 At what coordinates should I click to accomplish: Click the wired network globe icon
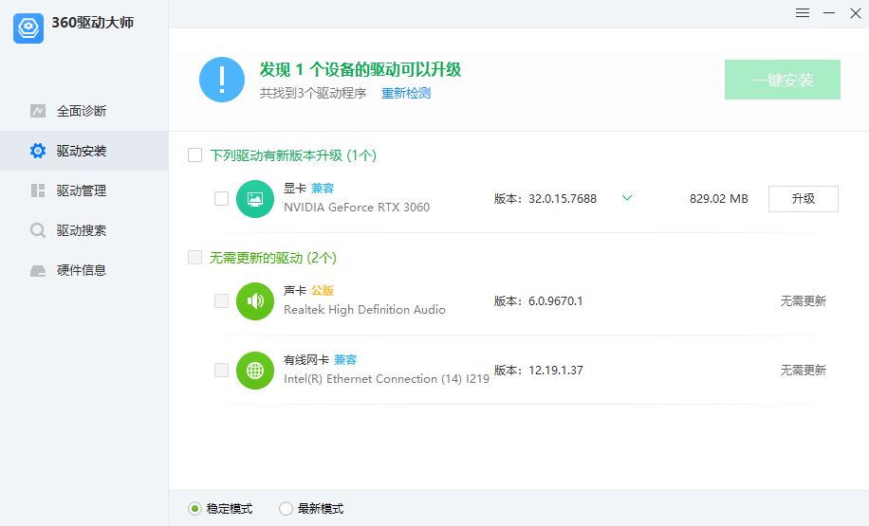[x=255, y=371]
